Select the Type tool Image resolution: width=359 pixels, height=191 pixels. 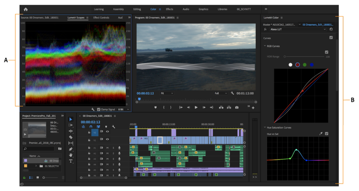pos(71,161)
